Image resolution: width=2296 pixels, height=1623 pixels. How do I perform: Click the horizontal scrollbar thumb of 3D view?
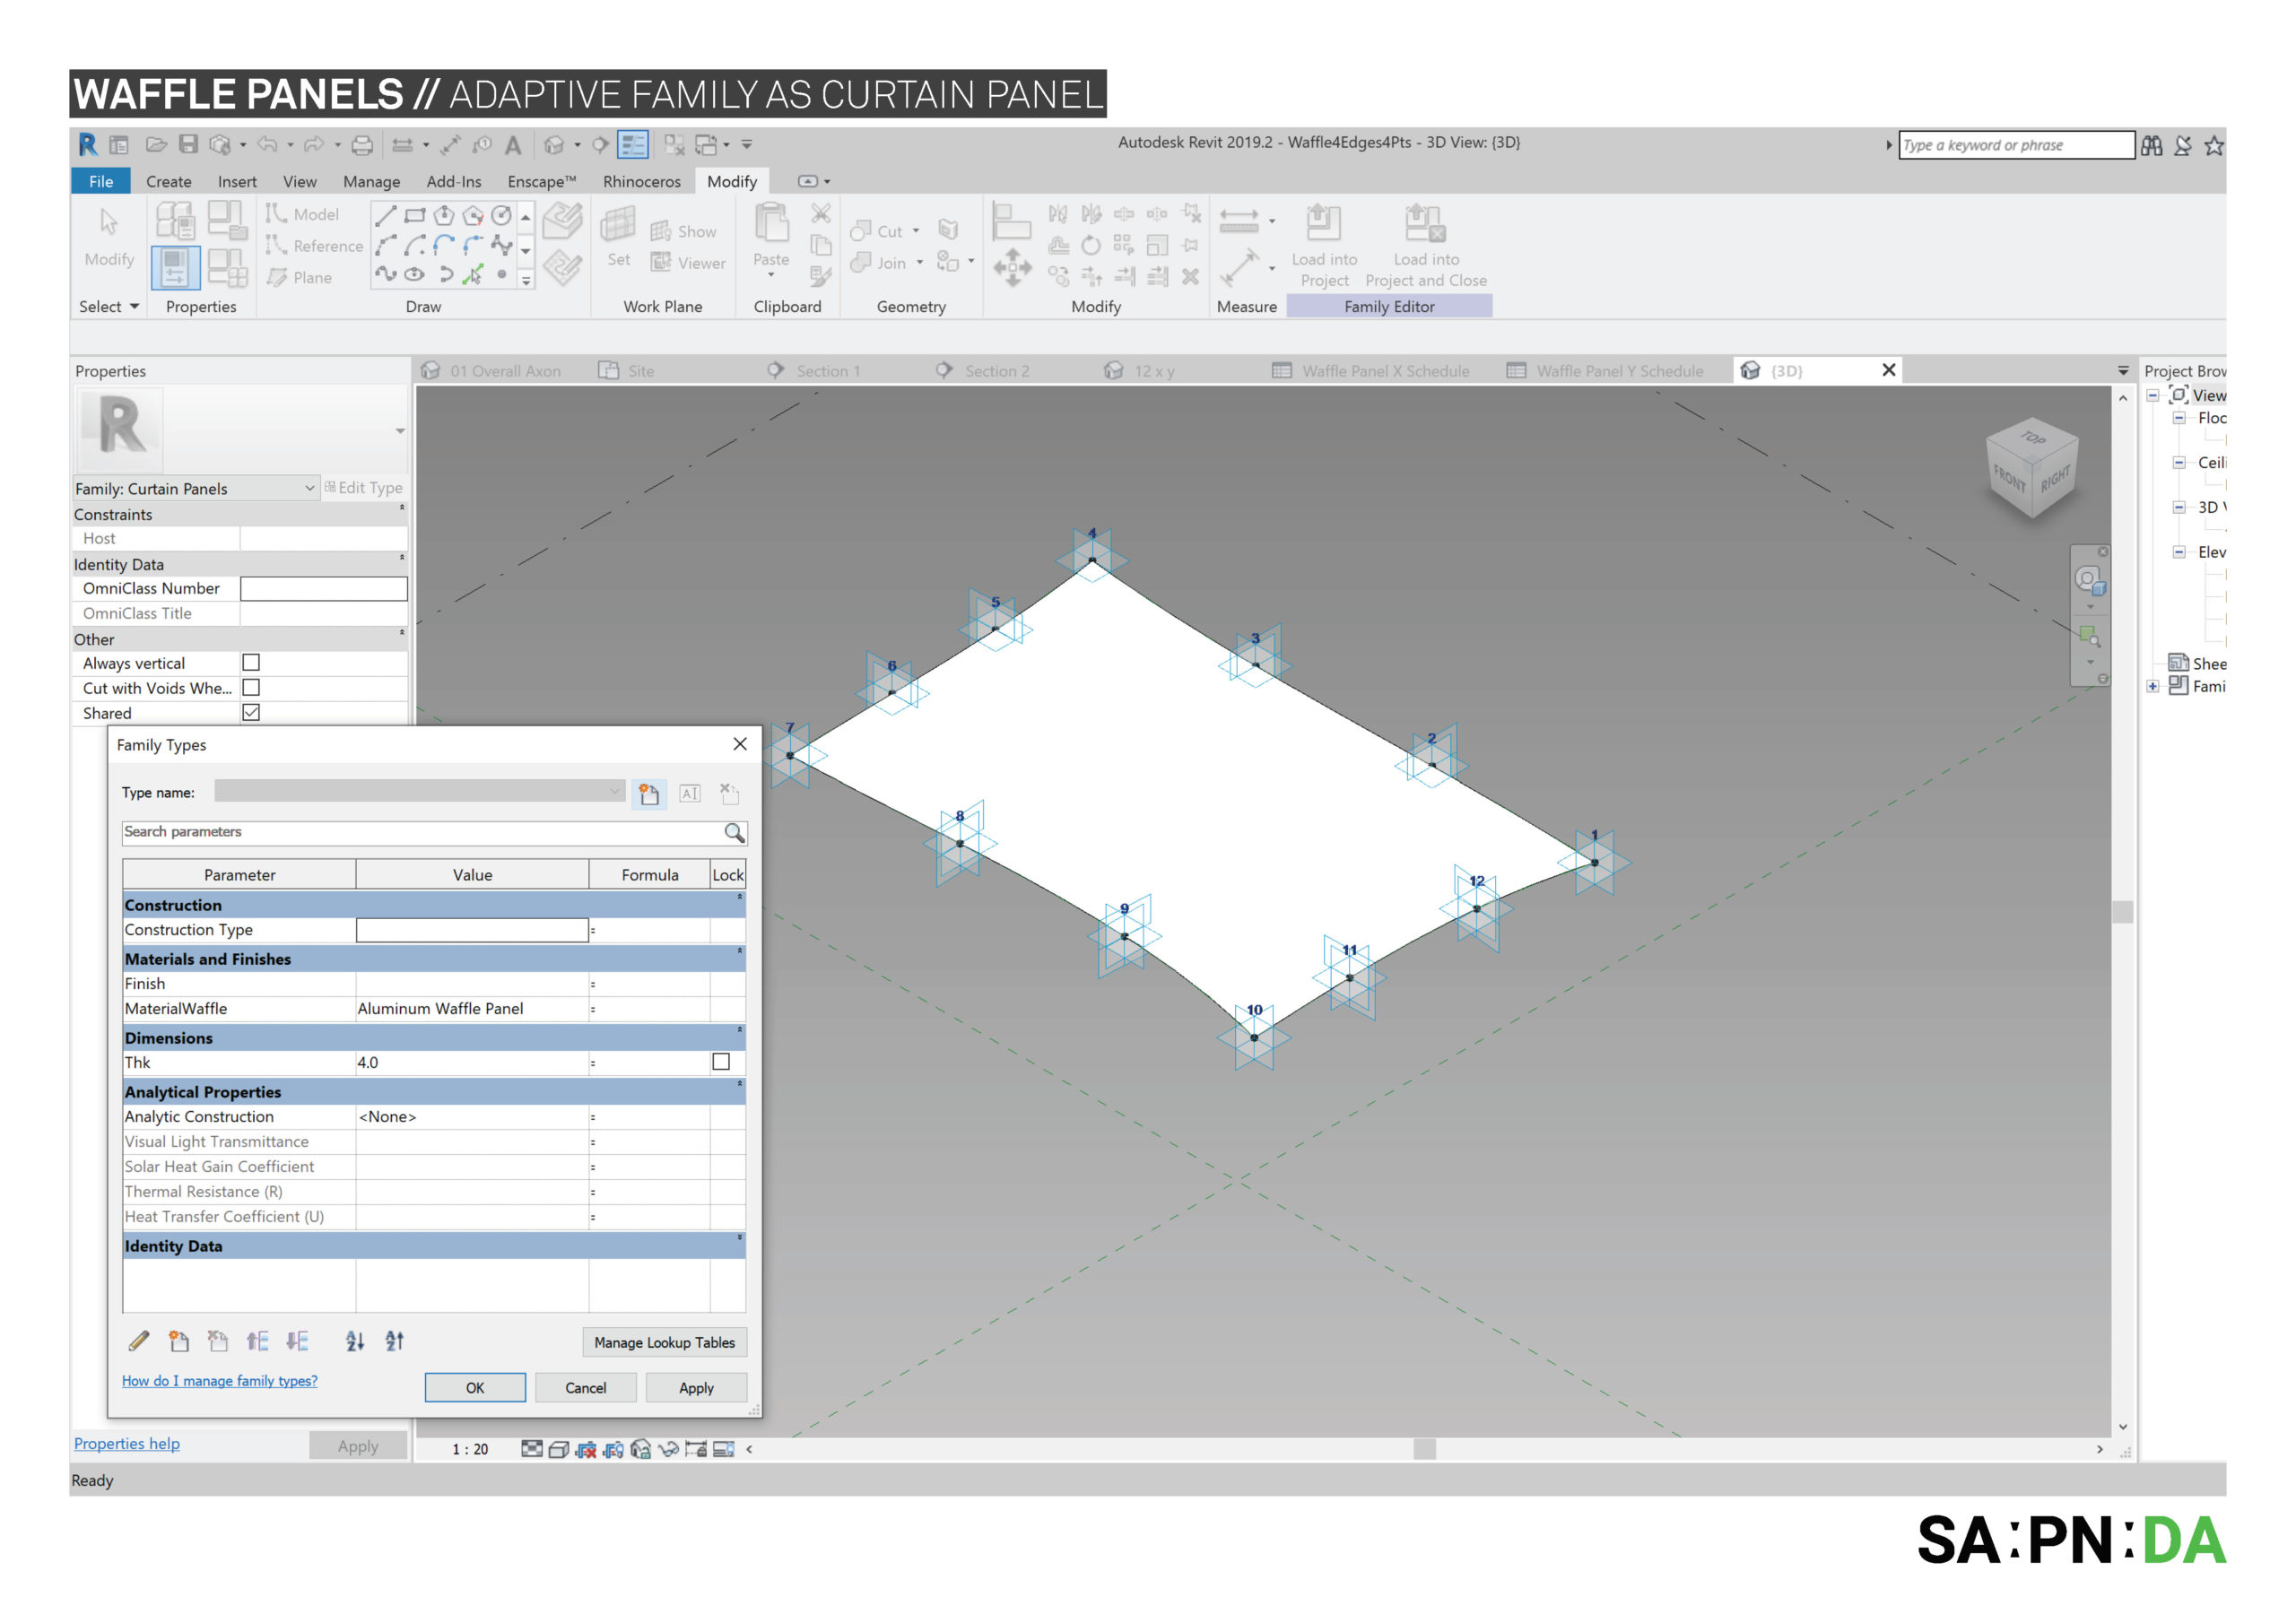pos(1424,1449)
